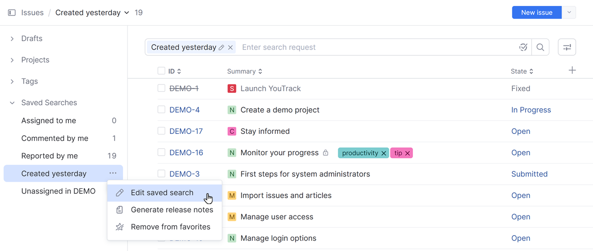Toggle the select-all issues checkbox
This screenshot has height=251, width=593.
point(161,71)
